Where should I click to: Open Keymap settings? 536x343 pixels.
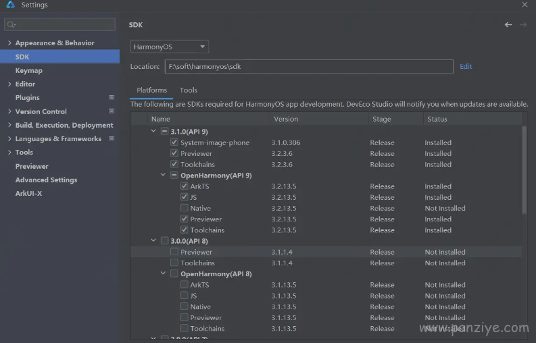click(28, 70)
